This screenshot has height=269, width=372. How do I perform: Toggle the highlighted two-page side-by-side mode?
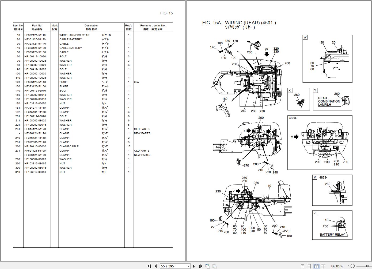tap(317, 266)
